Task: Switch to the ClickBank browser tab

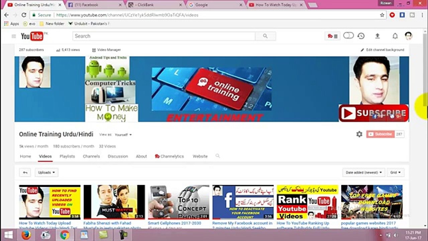Action: point(154,5)
